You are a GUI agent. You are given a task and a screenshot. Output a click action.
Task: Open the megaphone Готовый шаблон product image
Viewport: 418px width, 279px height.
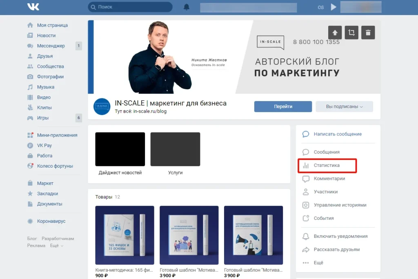pyautogui.click(x=253, y=235)
